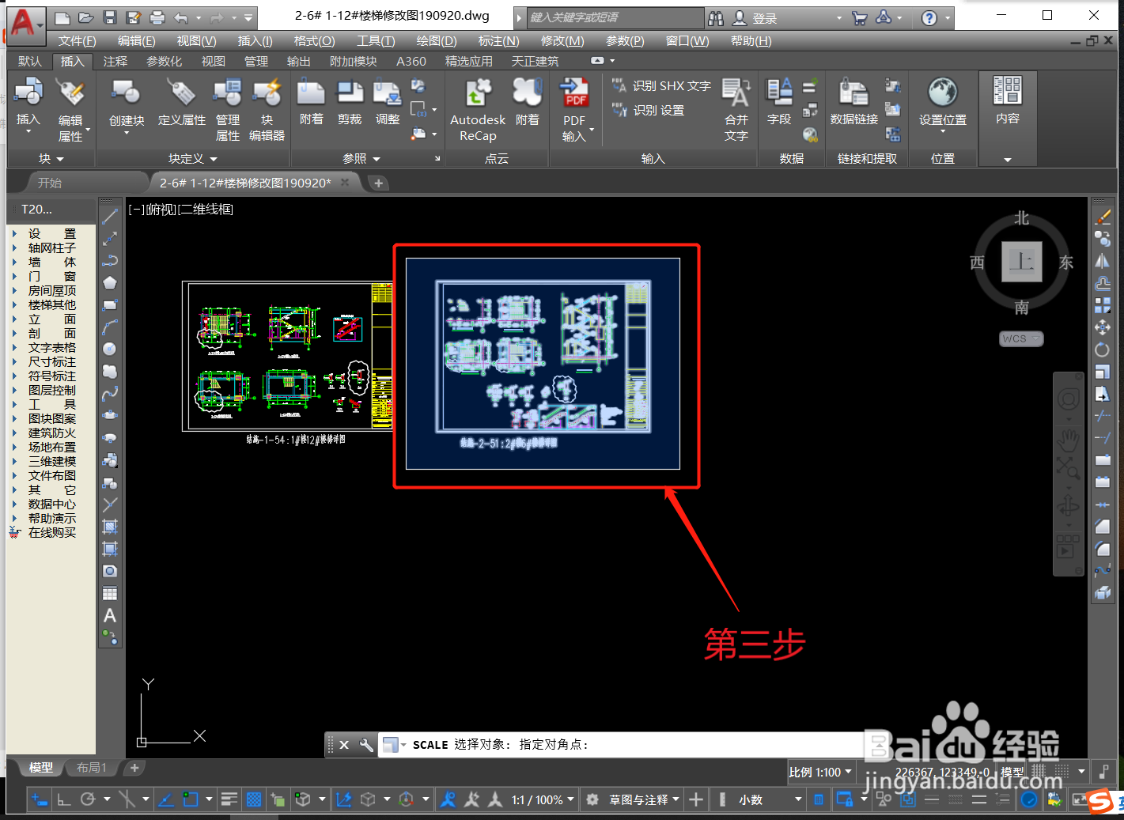1124x820 pixels.
Task: Select the 布局1 layout tab
Action: tap(90, 767)
